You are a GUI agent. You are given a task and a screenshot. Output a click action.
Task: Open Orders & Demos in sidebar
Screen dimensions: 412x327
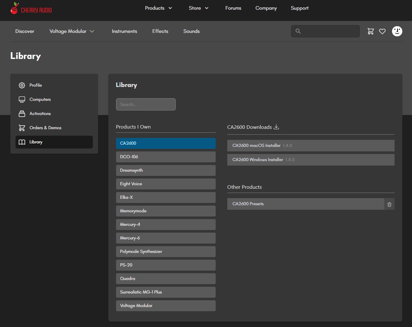click(x=45, y=128)
